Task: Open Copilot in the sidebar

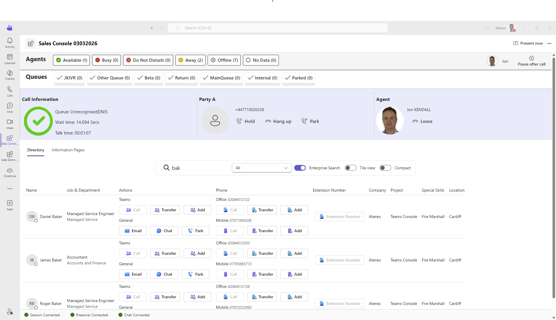Action: [x=10, y=74]
